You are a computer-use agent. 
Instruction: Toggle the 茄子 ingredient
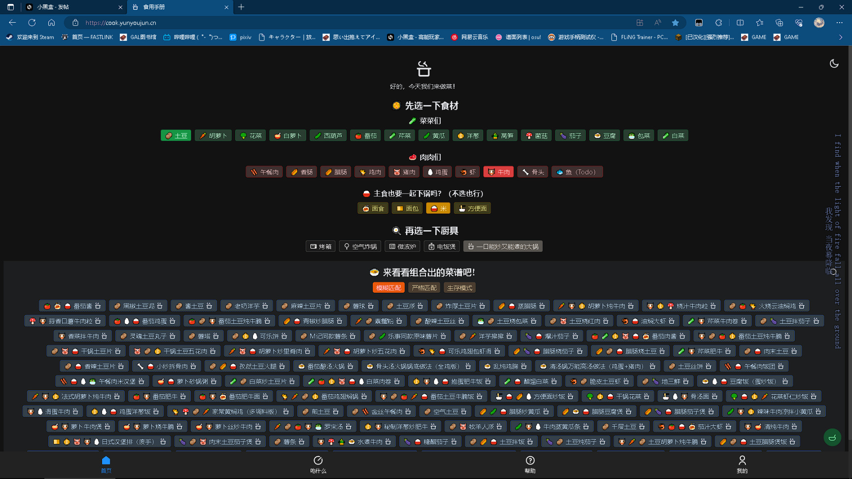(x=570, y=136)
